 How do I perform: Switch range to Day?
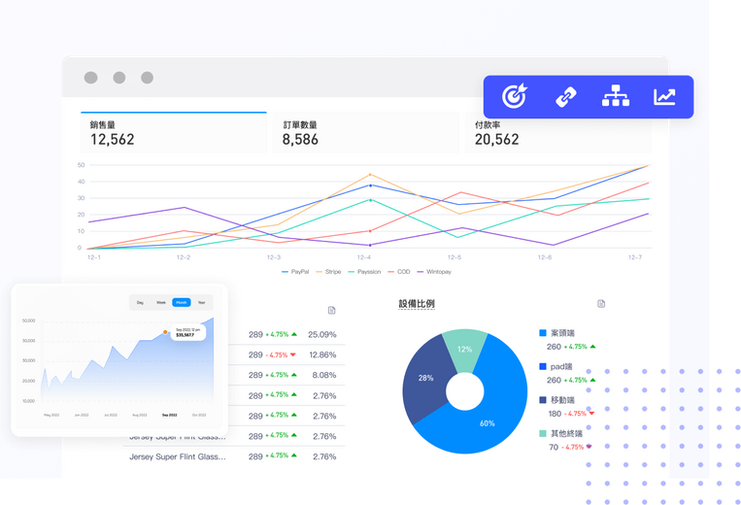pyautogui.click(x=140, y=303)
